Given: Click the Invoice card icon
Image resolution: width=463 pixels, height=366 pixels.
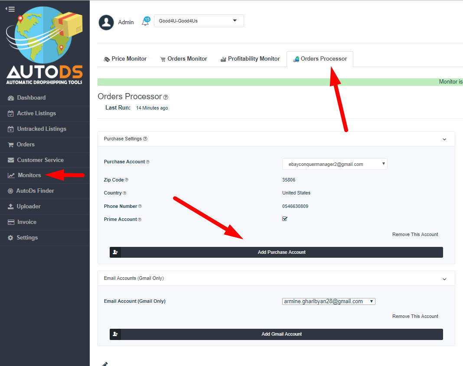Looking at the screenshot, I should pyautogui.click(x=11, y=222).
